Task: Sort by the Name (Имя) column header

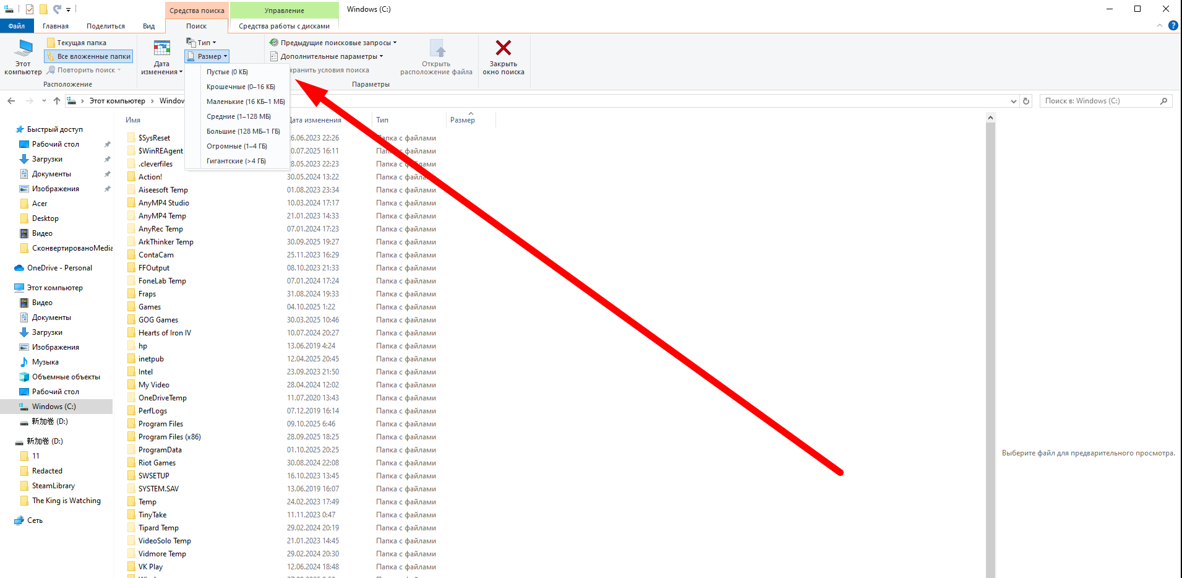Action: coord(133,120)
